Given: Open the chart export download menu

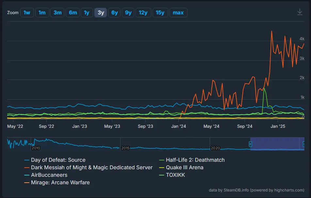Looking at the screenshot, I should [x=300, y=11].
